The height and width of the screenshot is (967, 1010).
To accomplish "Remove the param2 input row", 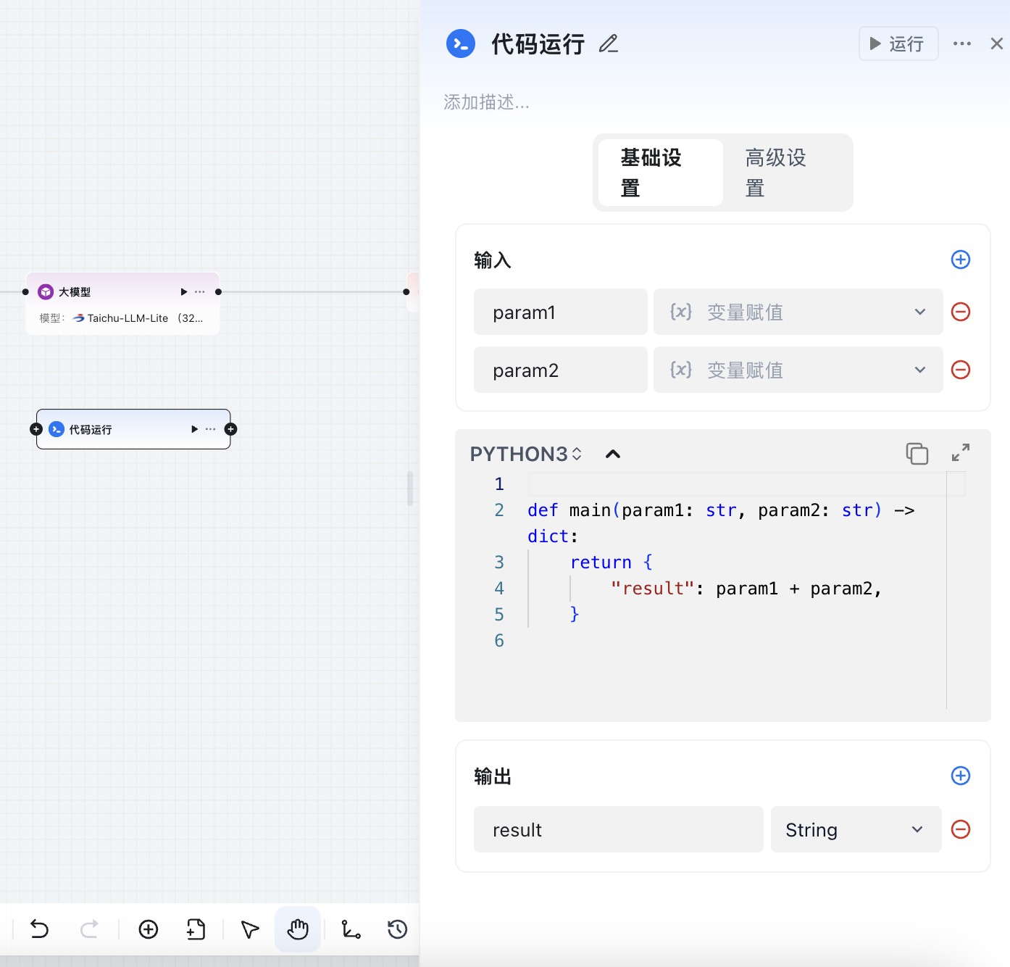I will tap(961, 370).
